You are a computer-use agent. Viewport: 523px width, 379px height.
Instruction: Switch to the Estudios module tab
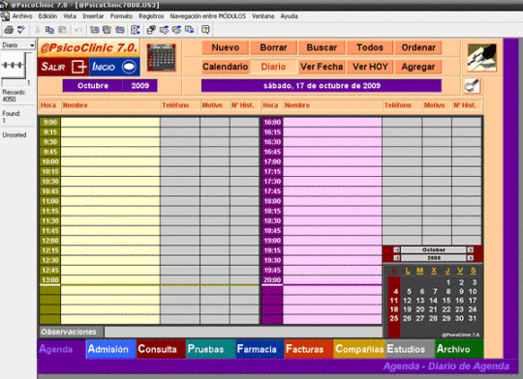(410, 349)
